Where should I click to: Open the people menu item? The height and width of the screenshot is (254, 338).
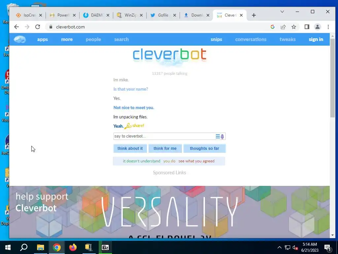(x=93, y=39)
